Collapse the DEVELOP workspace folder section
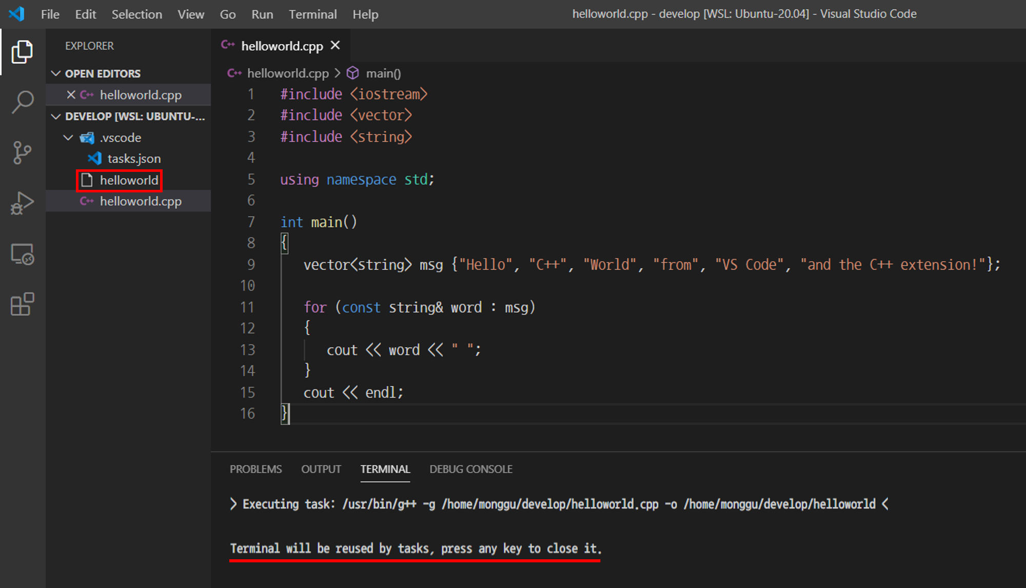The width and height of the screenshot is (1026, 588). coord(56,116)
